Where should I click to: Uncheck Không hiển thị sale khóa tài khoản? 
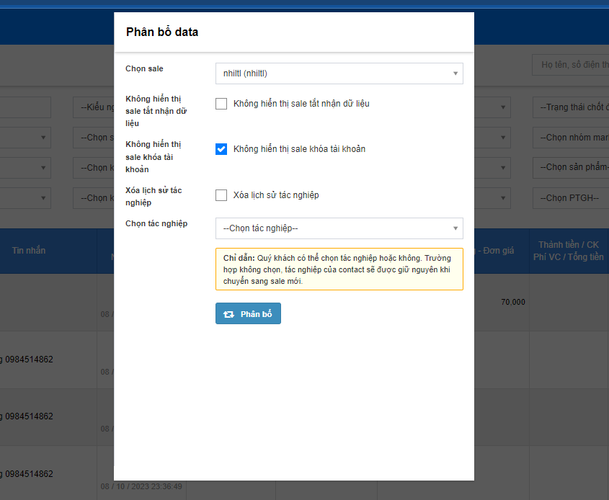(221, 149)
